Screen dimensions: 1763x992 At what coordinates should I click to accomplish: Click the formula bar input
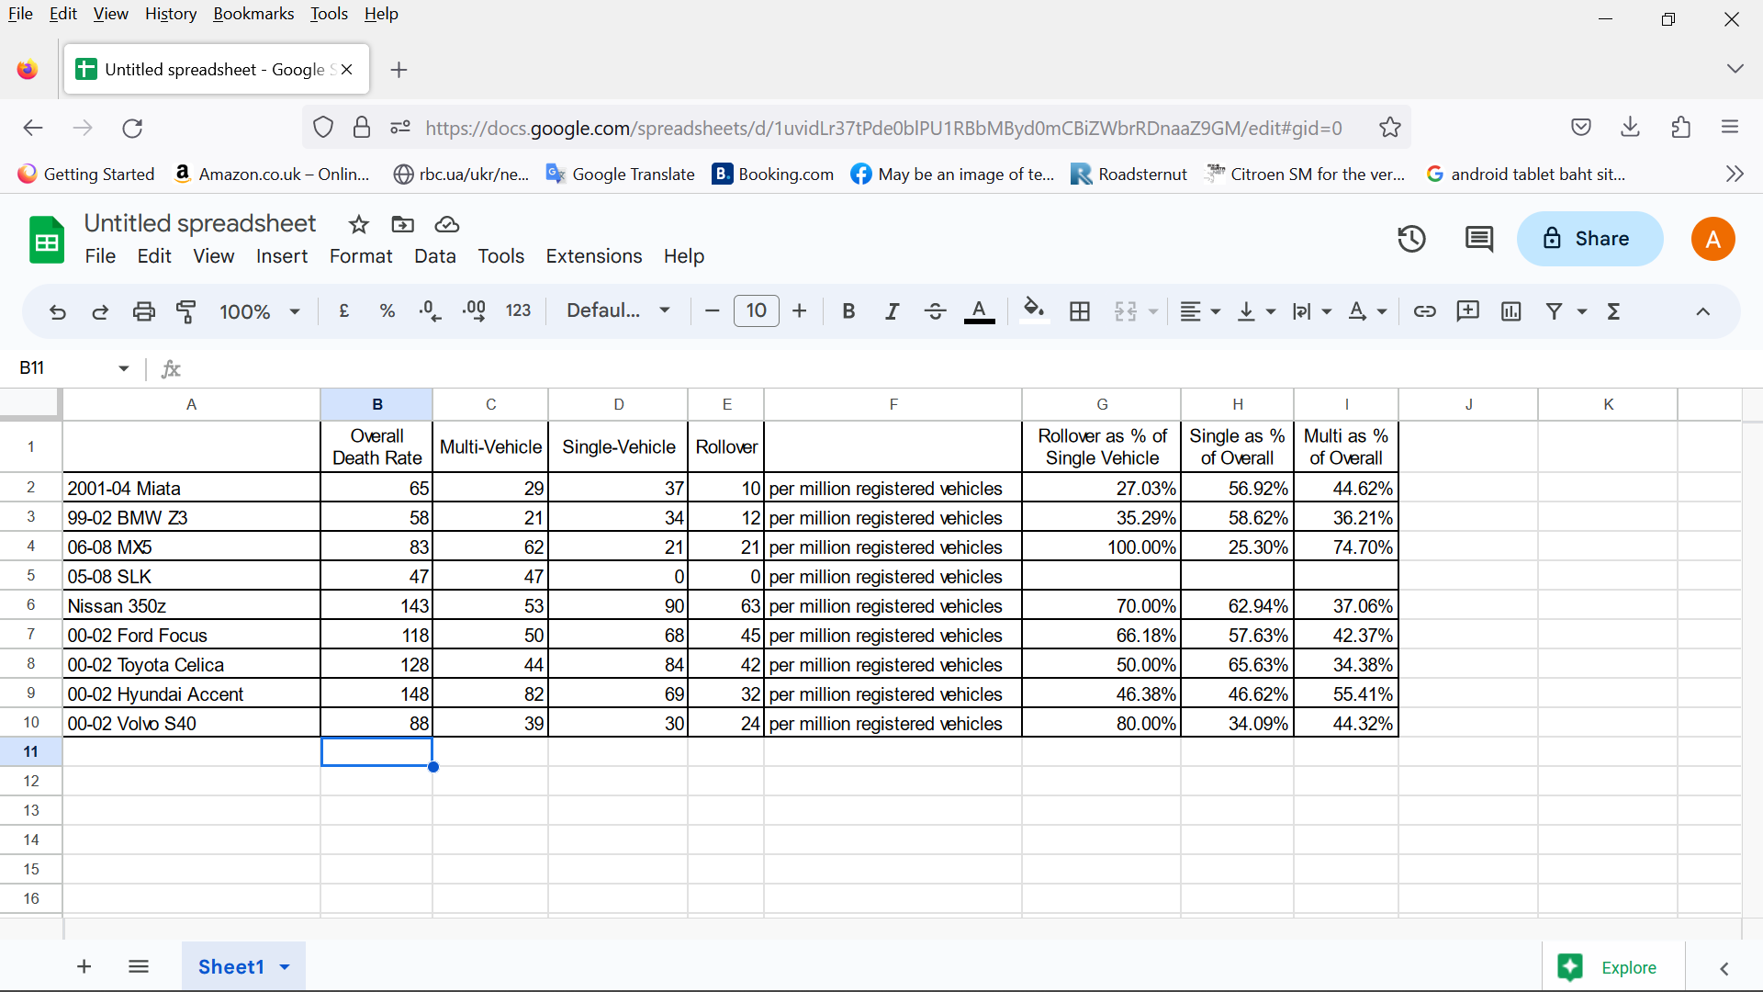pos(964,368)
